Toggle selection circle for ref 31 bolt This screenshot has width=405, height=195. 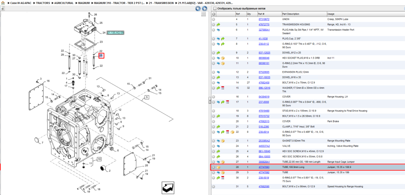213,187
